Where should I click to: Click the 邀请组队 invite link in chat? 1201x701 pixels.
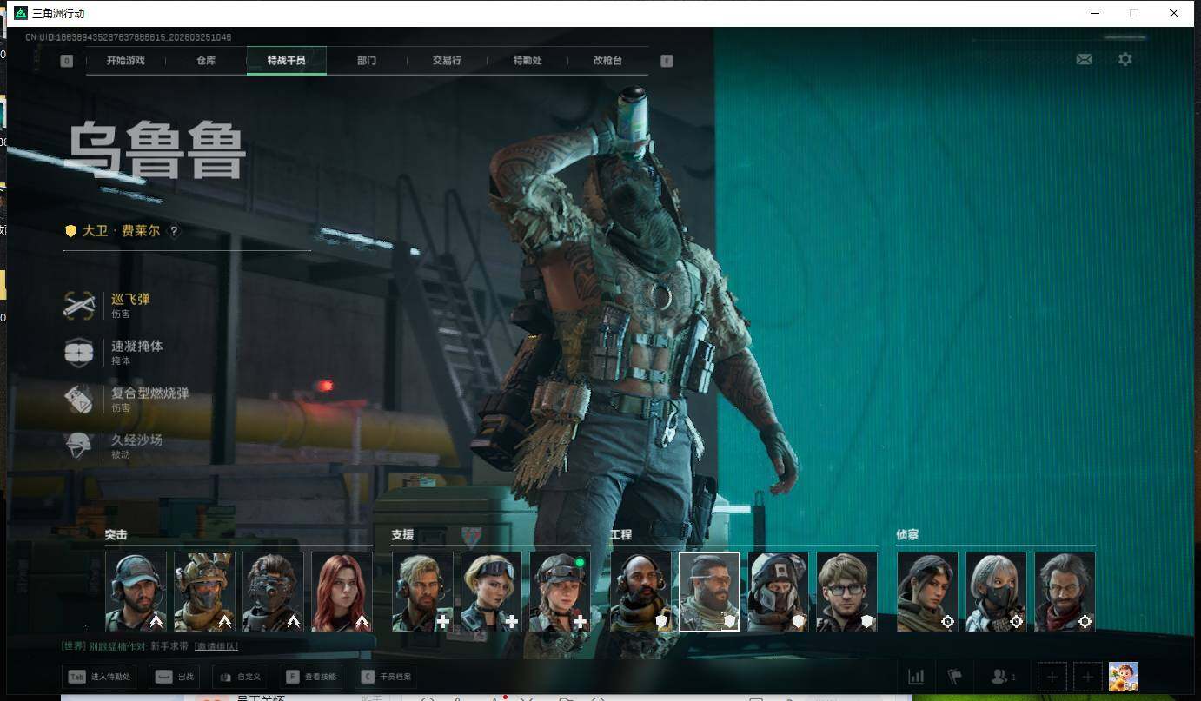(216, 646)
